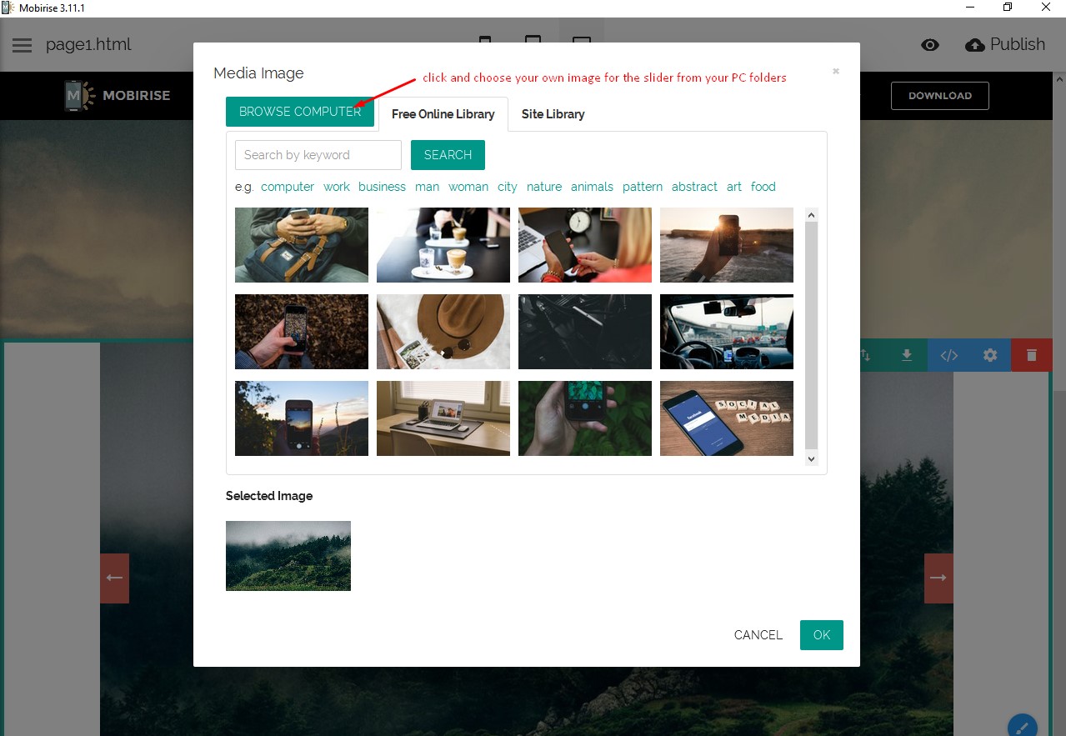Click the move block up-down arrows icon
1066x736 pixels.
(865, 355)
